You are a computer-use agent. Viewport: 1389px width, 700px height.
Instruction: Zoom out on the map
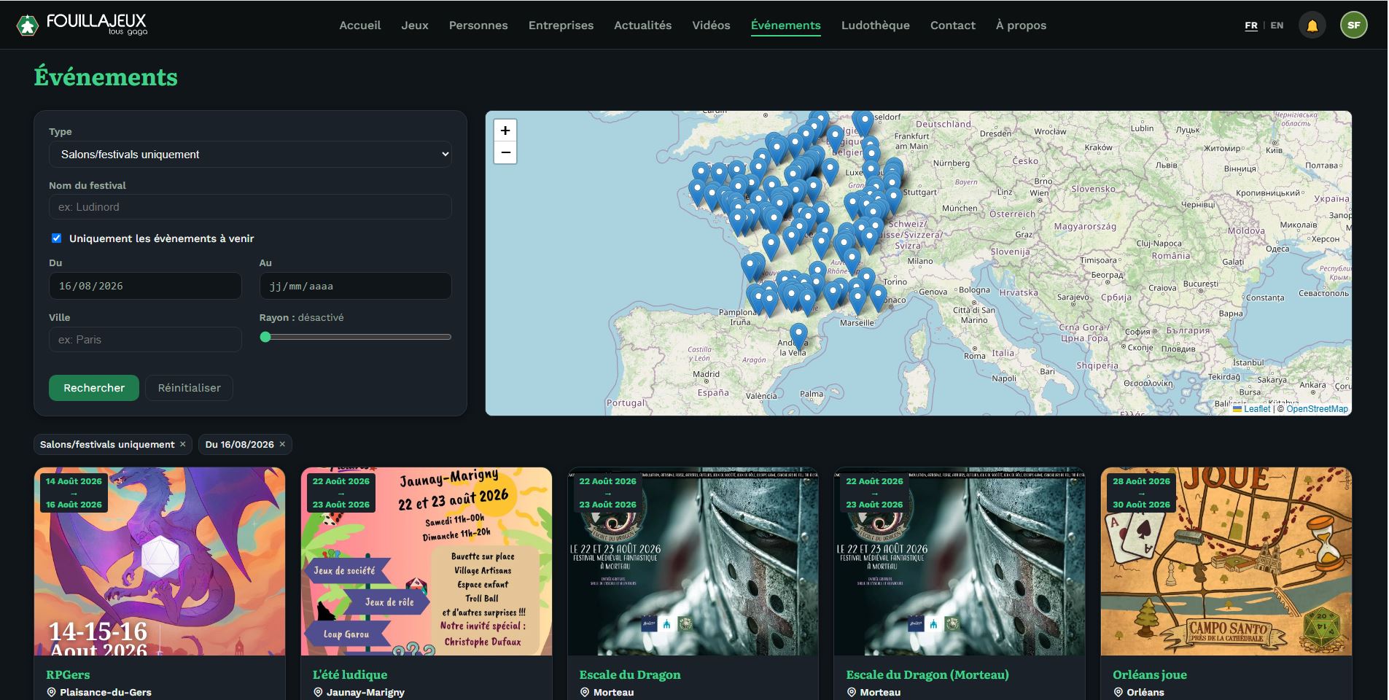[505, 152]
